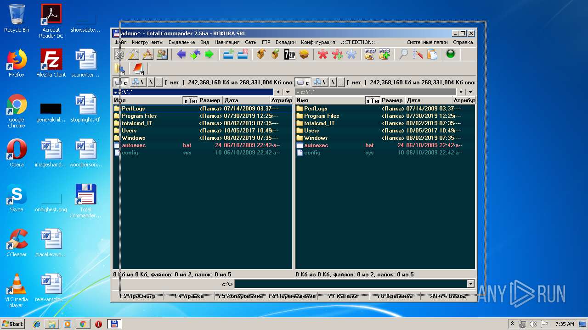The height and width of the screenshot is (330, 588).
Task: Open right panel directory favorites asterisk
Action: click(460, 92)
